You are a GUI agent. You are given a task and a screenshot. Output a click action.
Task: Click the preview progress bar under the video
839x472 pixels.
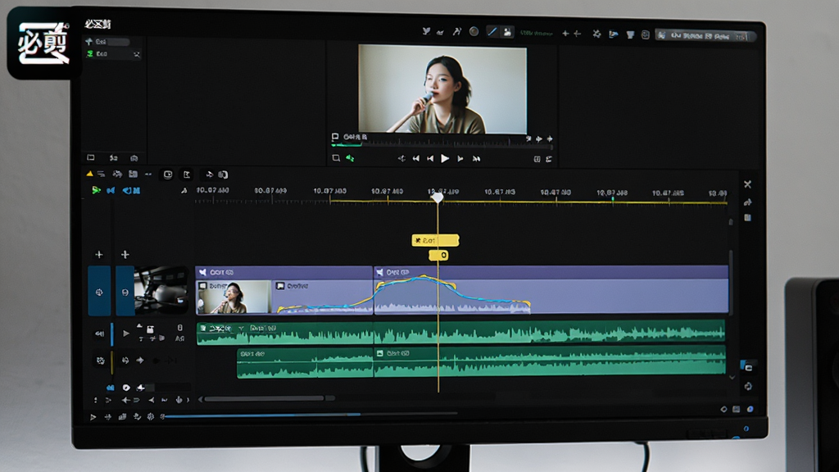[x=442, y=144]
